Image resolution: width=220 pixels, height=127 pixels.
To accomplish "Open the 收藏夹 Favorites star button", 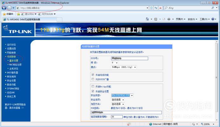I will pyautogui.click(x=8, y=14).
